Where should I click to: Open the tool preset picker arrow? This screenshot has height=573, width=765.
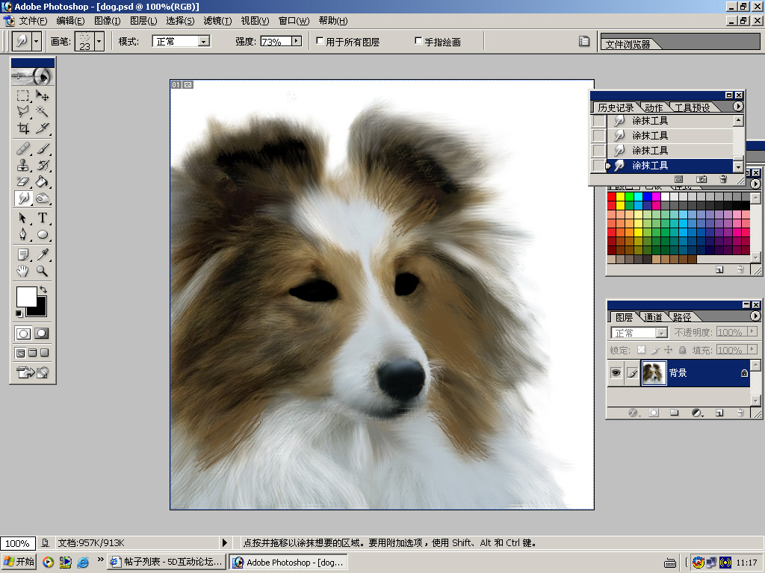pos(36,42)
